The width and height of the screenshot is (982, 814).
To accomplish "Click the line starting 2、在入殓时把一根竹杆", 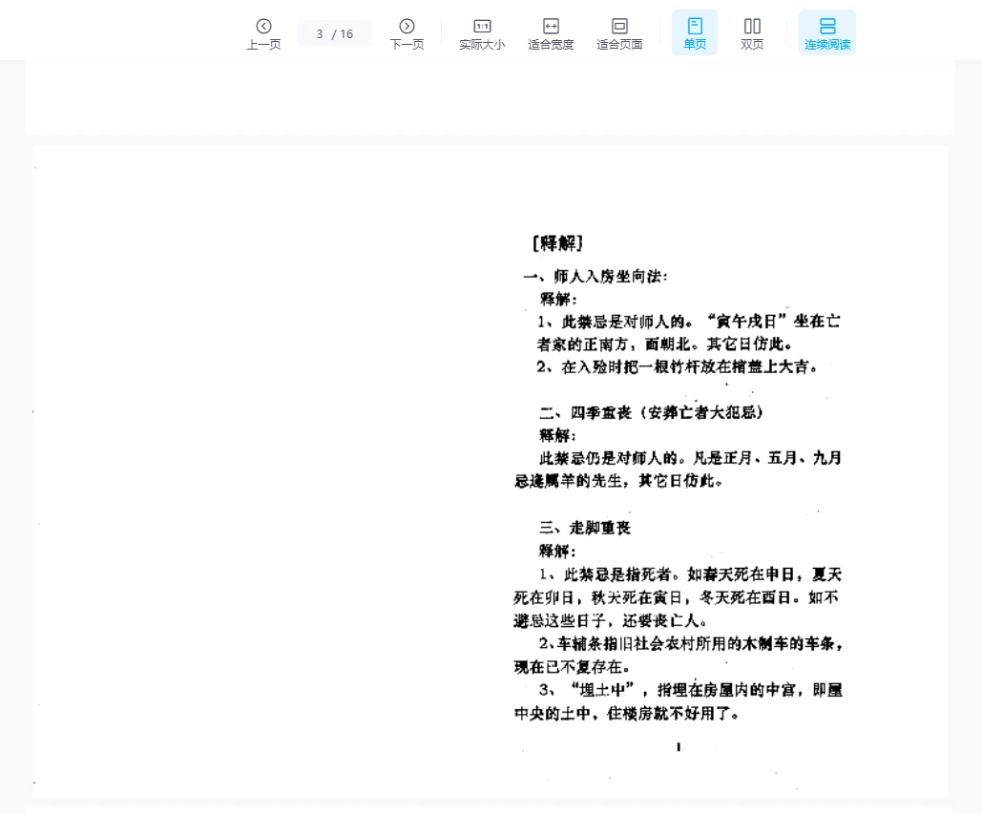I will click(677, 367).
